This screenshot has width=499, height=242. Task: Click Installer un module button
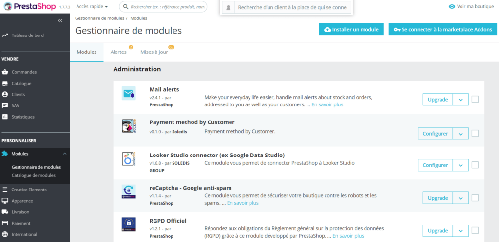[351, 30]
